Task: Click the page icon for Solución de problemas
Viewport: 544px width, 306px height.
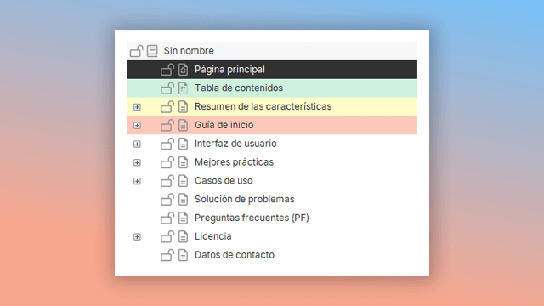Action: click(183, 200)
